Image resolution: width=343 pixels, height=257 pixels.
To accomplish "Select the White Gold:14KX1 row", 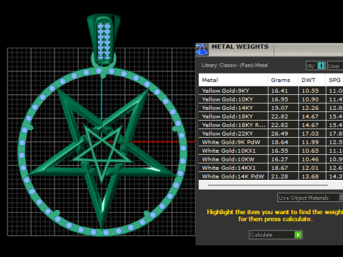I will [271, 168].
